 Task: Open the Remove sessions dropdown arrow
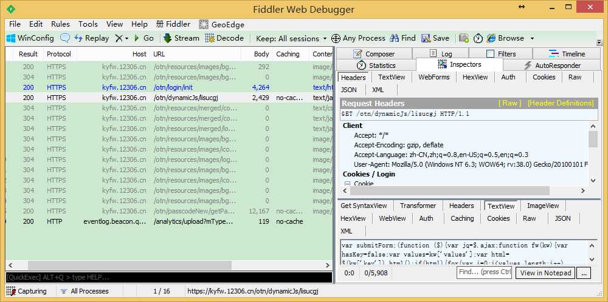[x=126, y=39]
